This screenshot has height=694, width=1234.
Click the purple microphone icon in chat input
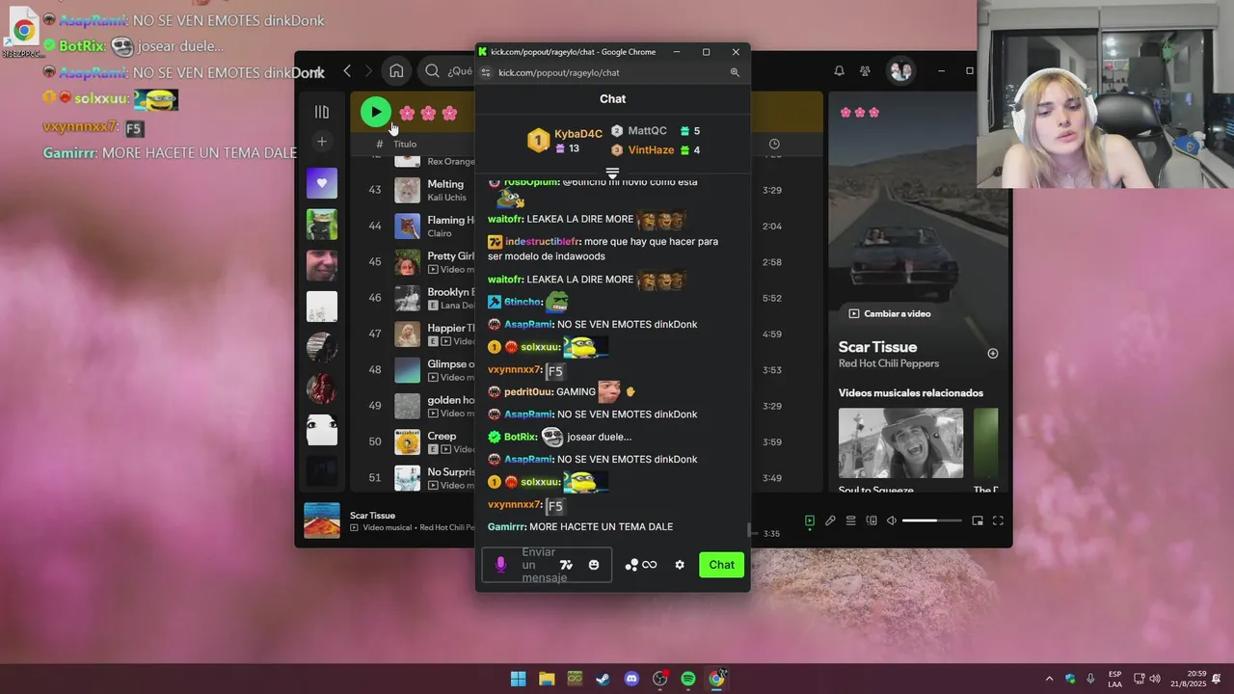500,565
